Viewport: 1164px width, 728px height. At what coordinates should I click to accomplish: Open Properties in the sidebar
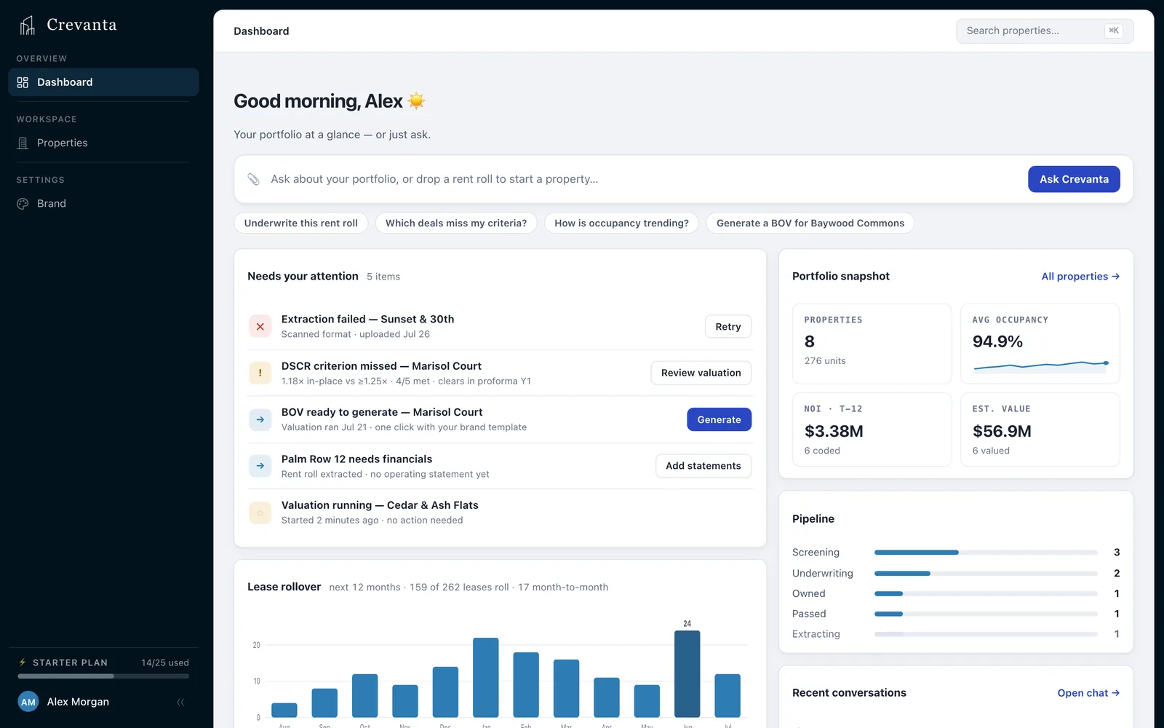pyautogui.click(x=103, y=143)
